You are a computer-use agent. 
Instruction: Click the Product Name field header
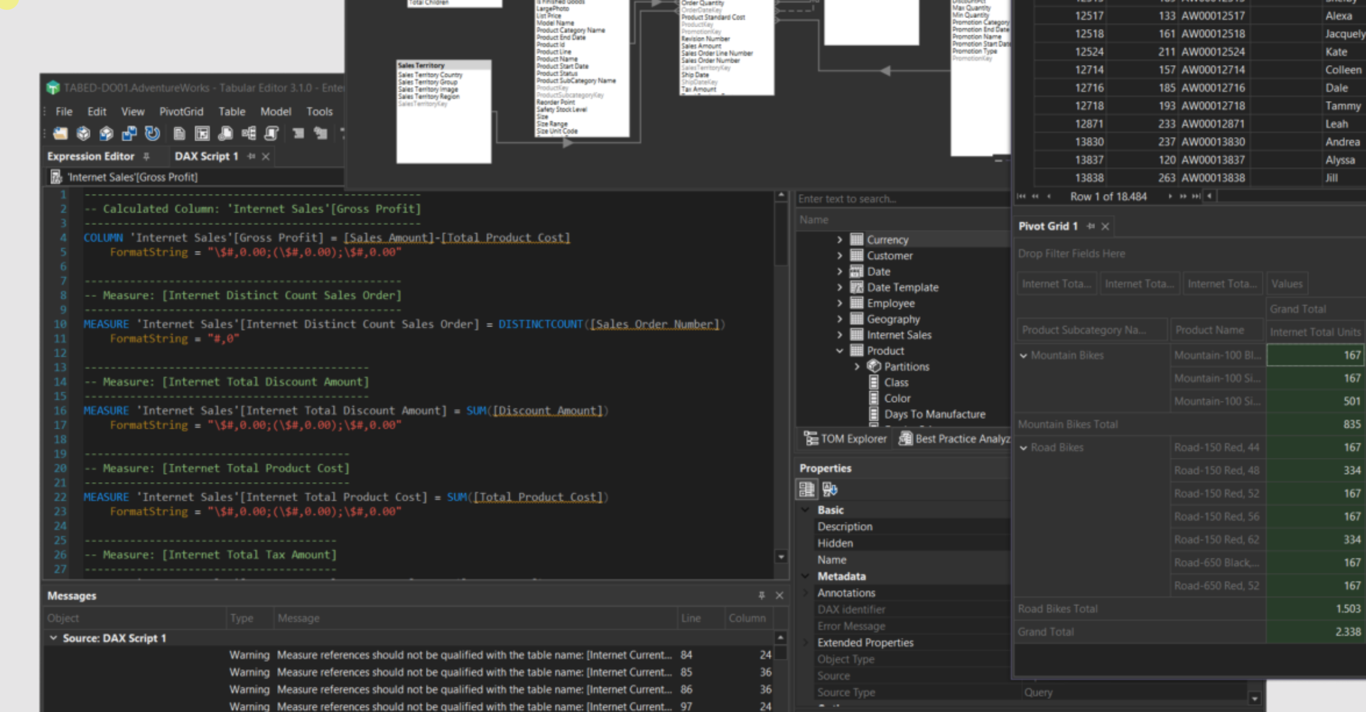(1217, 330)
